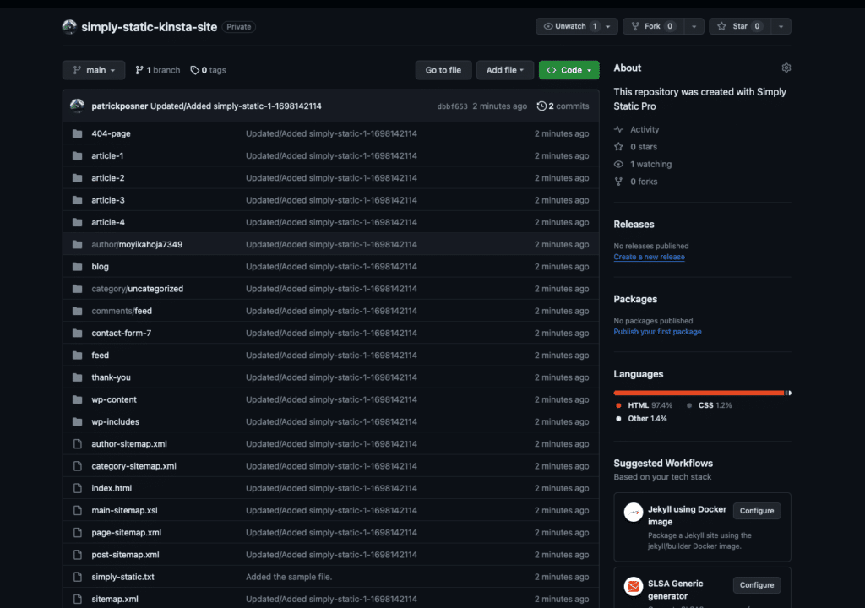Click the HTML 97.4% language entry

pos(645,405)
